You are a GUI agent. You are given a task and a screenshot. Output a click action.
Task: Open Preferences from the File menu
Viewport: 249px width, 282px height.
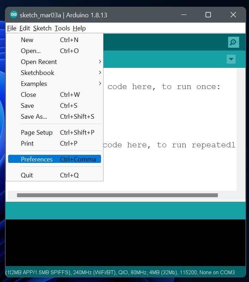pyautogui.click(x=54, y=159)
